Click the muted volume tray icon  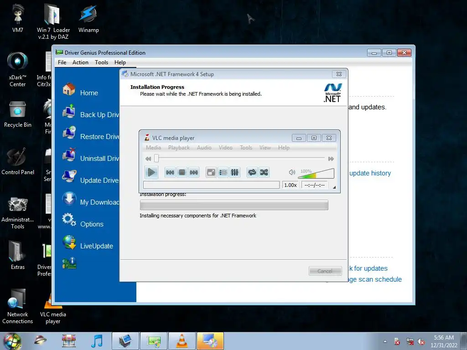click(x=421, y=342)
